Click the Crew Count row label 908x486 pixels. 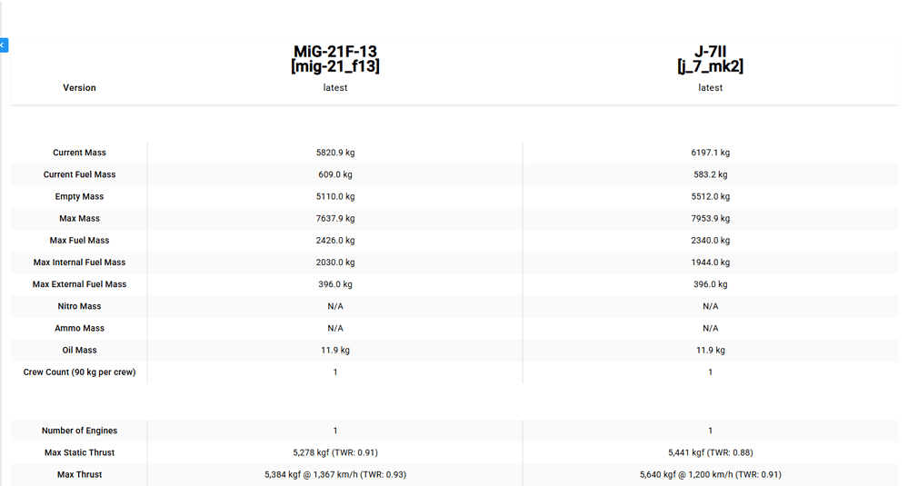pos(79,372)
